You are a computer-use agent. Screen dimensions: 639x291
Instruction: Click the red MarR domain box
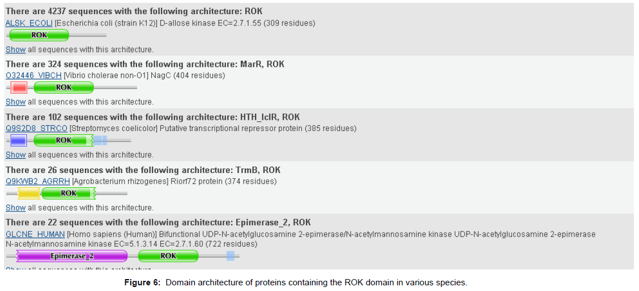point(19,88)
